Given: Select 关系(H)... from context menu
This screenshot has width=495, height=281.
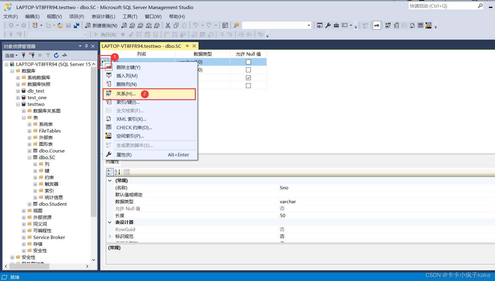Looking at the screenshot, I should pos(149,94).
